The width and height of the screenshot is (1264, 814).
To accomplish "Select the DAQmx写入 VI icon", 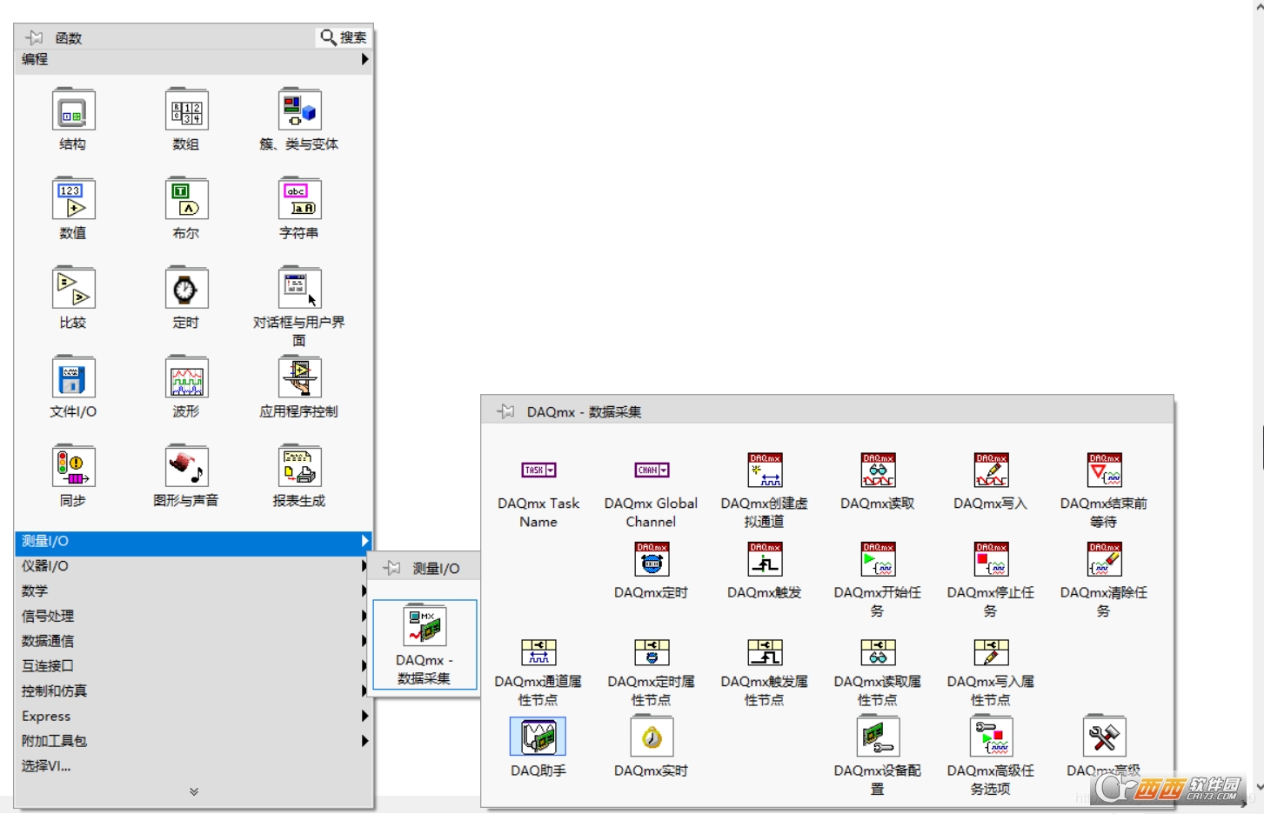I will point(991,470).
